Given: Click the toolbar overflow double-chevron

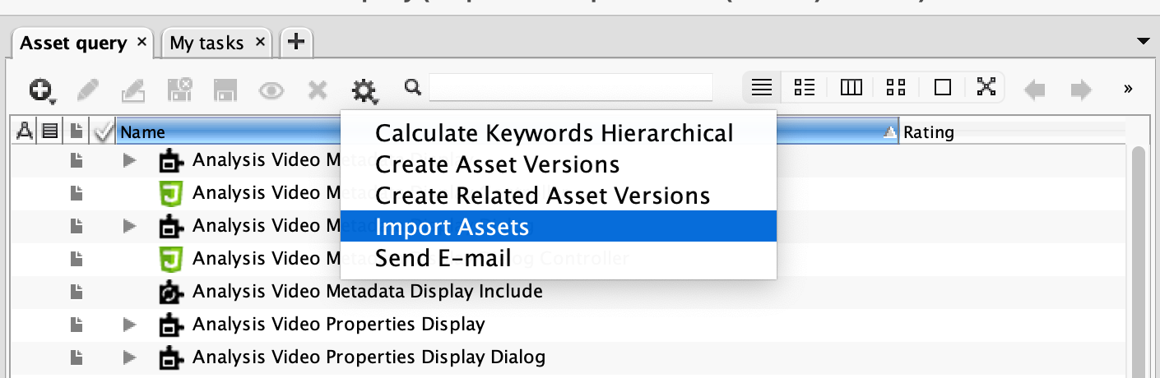Looking at the screenshot, I should pos(1128,88).
